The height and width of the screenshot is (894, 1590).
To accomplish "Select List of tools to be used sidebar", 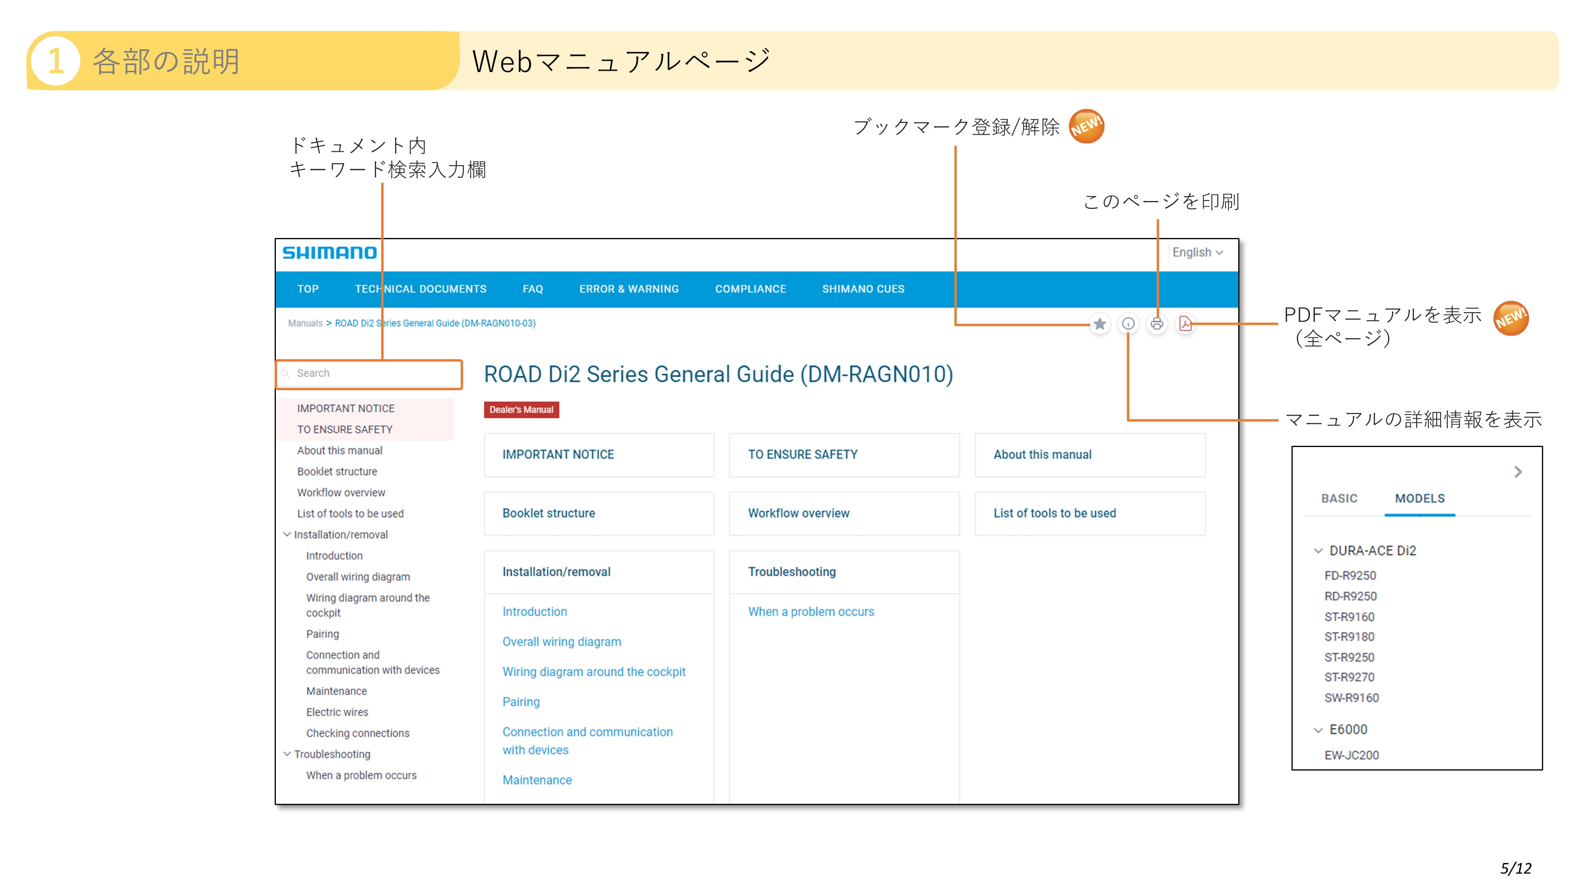I will coord(350,513).
